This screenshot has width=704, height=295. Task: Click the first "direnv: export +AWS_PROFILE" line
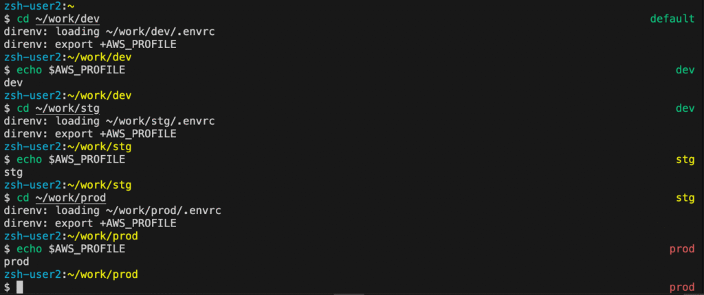point(90,45)
